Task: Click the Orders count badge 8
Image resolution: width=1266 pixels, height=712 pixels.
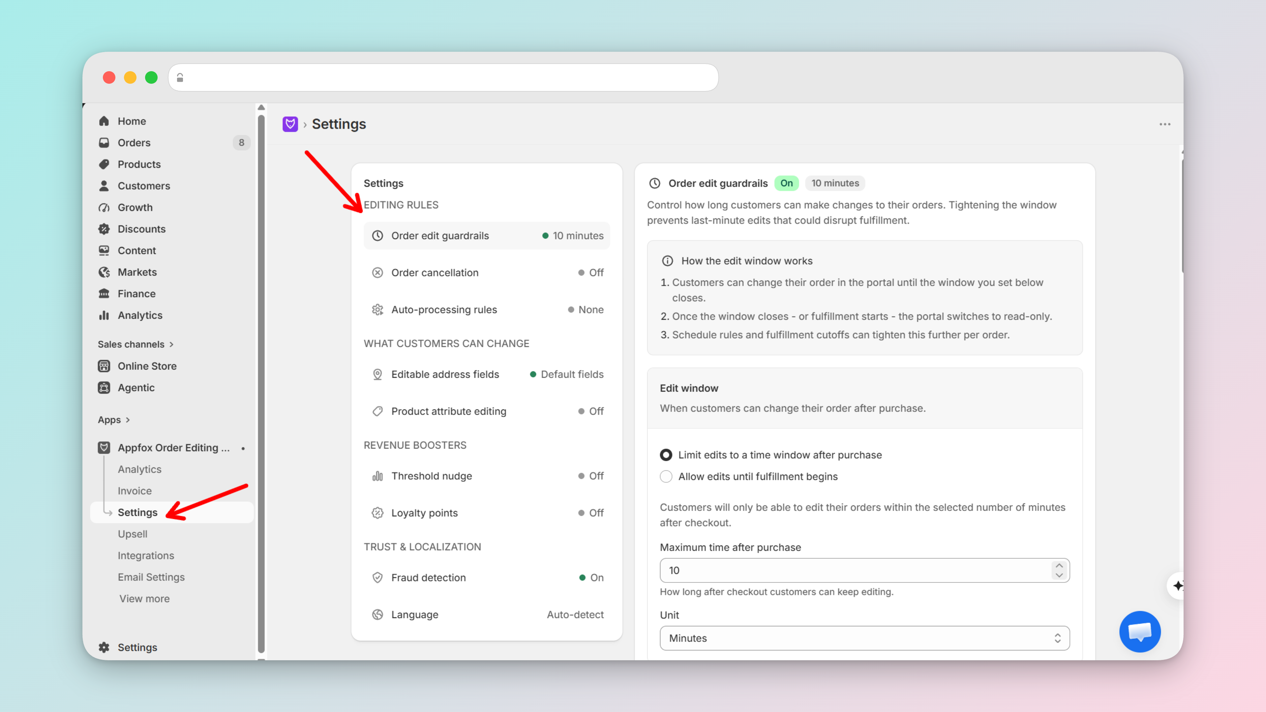Action: point(241,142)
